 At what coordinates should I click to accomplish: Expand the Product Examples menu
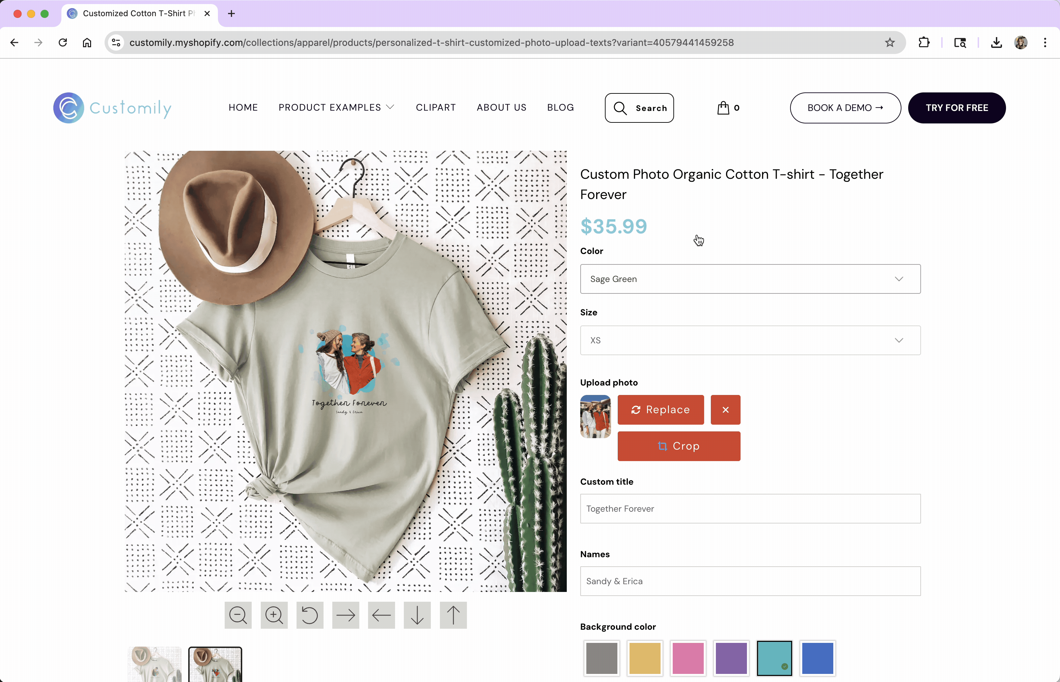point(336,108)
